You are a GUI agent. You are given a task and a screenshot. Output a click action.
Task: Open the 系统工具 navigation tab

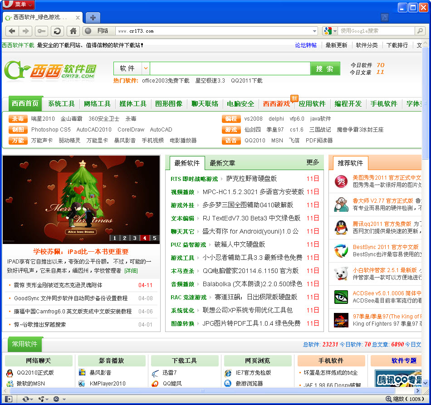[61, 104]
